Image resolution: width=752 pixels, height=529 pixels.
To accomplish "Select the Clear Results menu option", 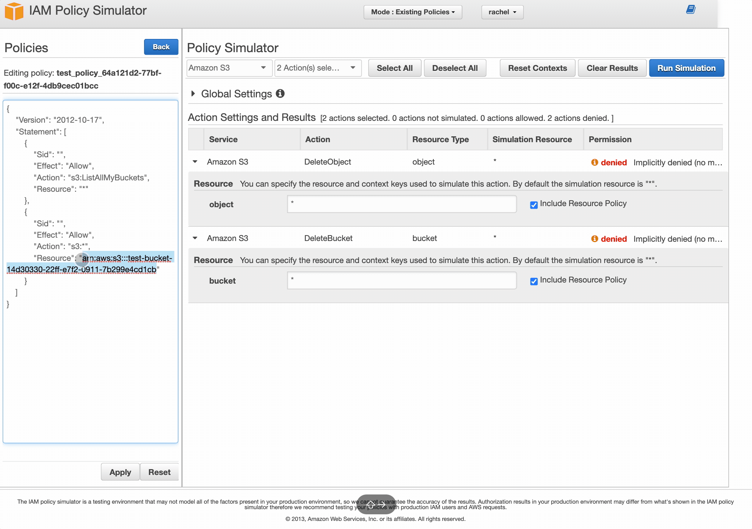I will [612, 68].
